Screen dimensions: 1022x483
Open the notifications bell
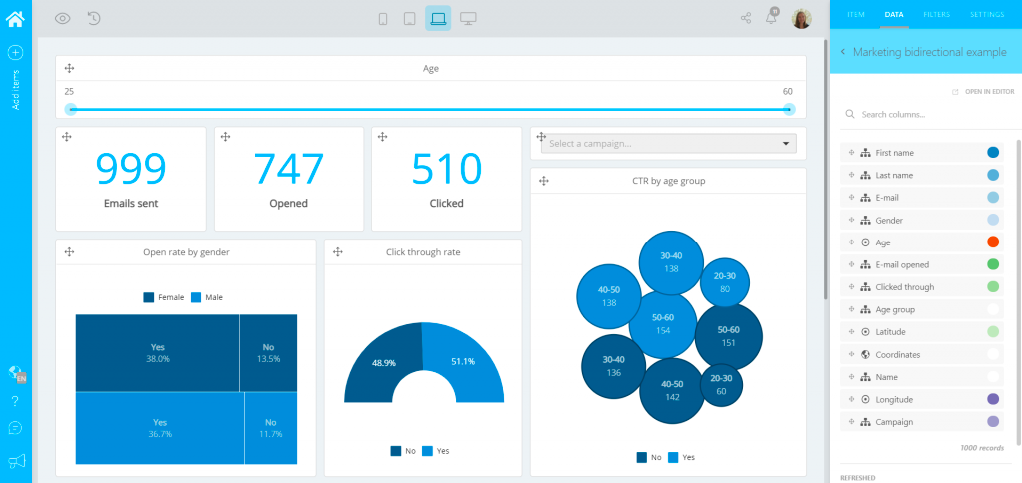coord(771,18)
